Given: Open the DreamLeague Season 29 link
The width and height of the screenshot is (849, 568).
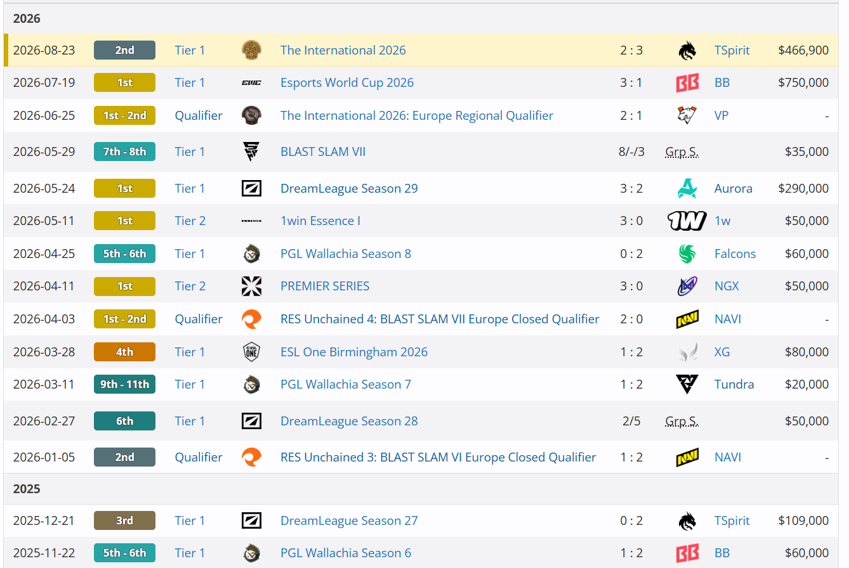Looking at the screenshot, I should (x=349, y=188).
